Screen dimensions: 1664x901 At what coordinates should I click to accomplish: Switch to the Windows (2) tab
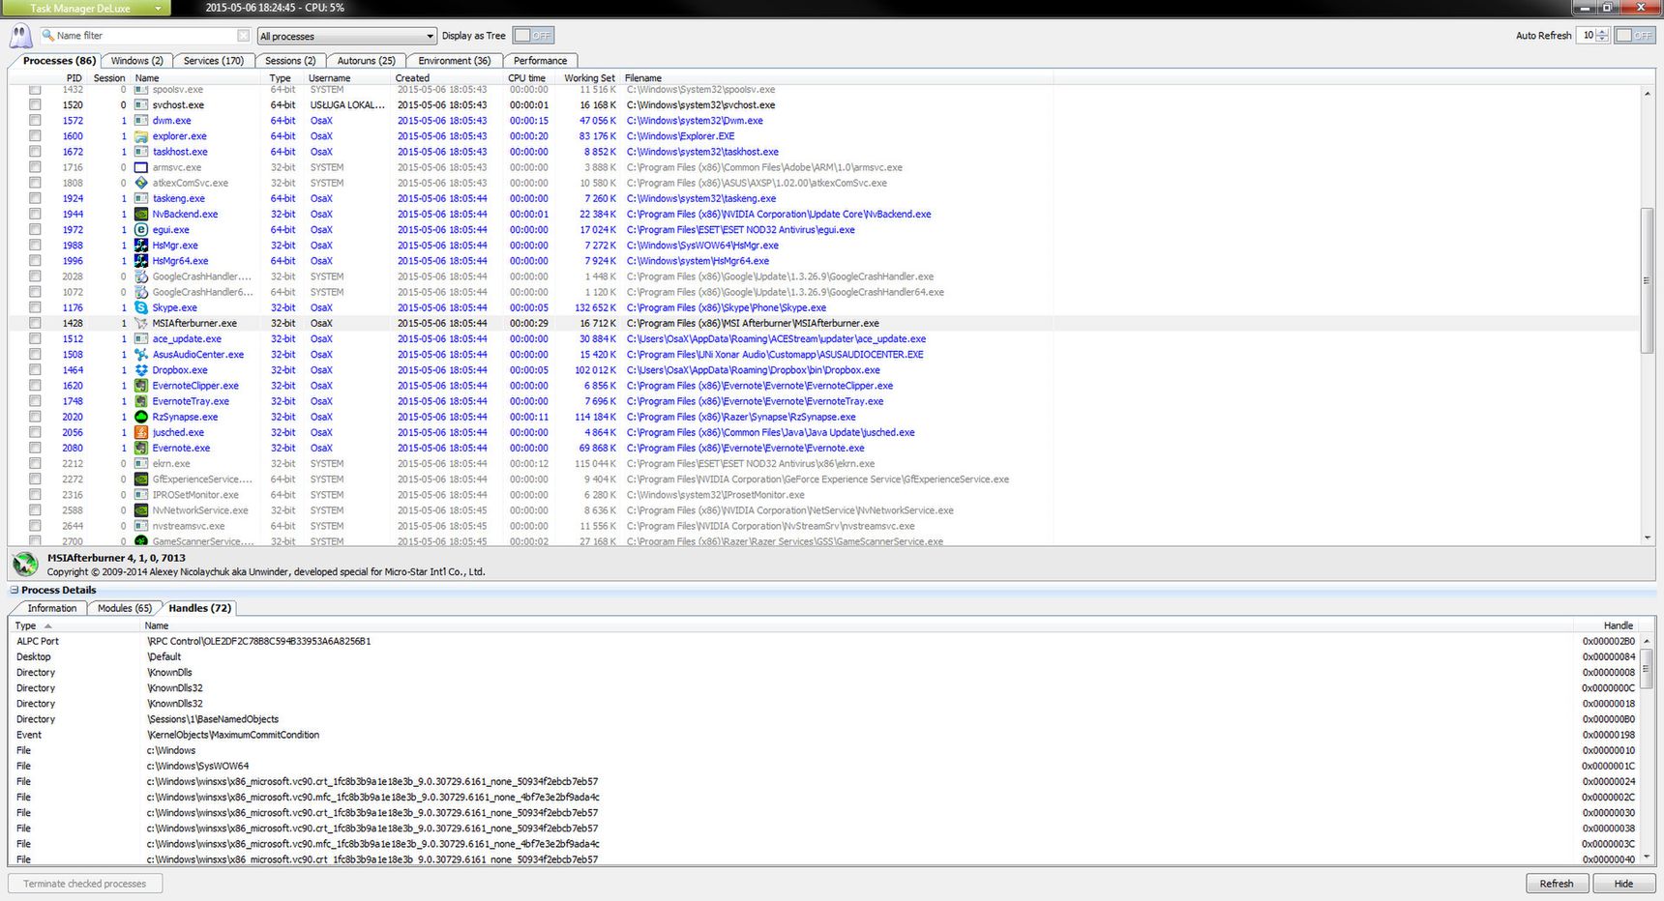click(x=136, y=60)
